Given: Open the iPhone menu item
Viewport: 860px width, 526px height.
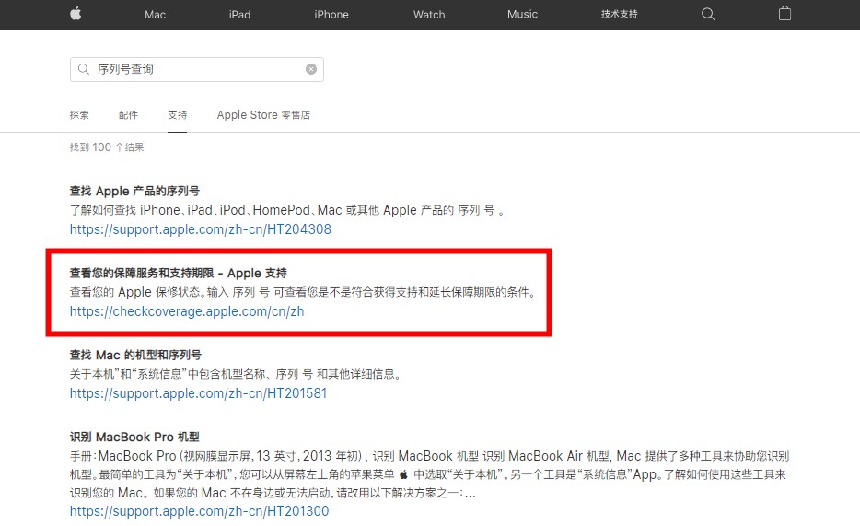Looking at the screenshot, I should (331, 15).
